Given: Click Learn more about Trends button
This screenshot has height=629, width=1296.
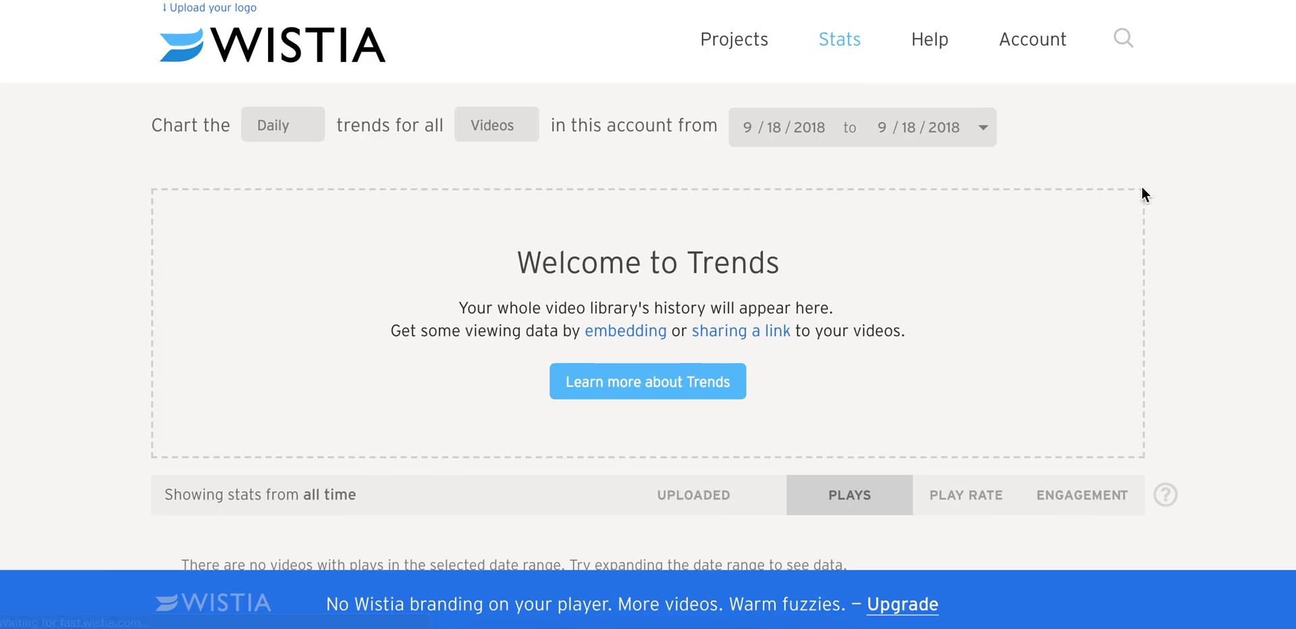Looking at the screenshot, I should tap(647, 381).
